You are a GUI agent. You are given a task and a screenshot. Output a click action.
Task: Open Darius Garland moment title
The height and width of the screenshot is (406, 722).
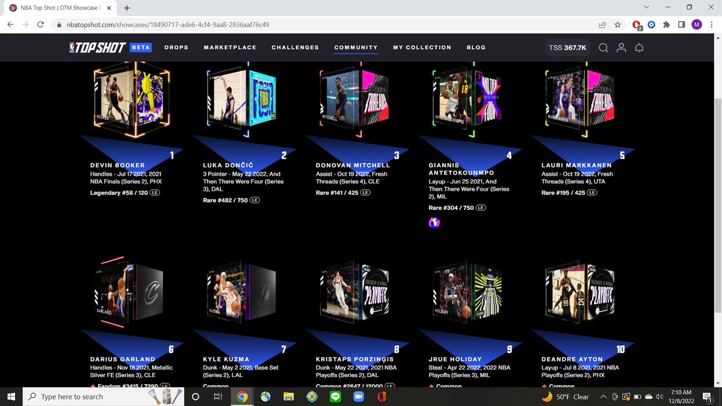(122, 359)
